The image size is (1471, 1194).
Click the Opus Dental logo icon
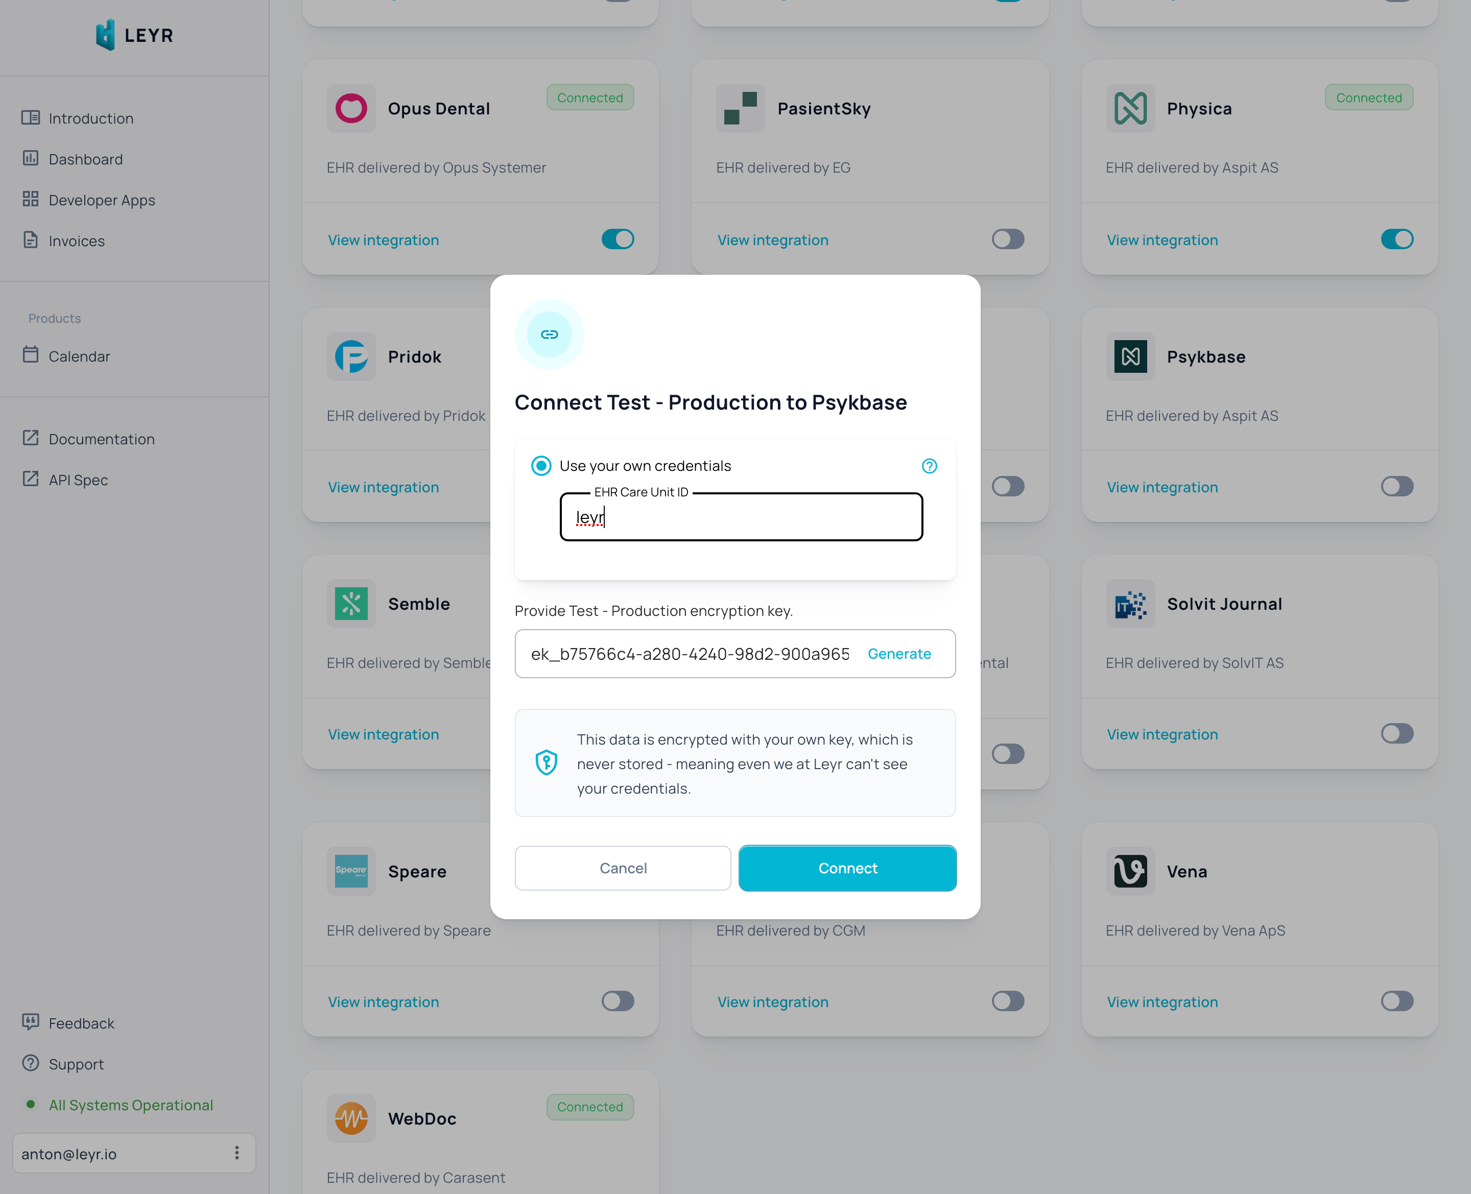coord(351,108)
